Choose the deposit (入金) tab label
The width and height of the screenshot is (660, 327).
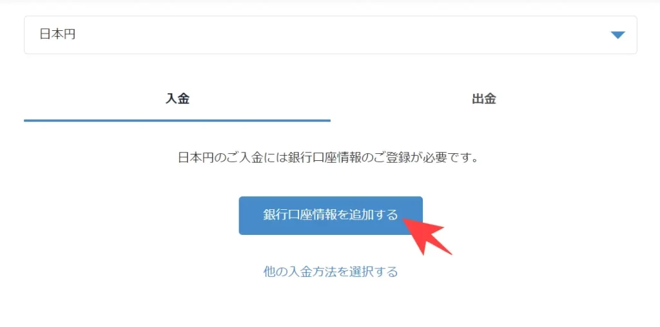[x=177, y=99]
